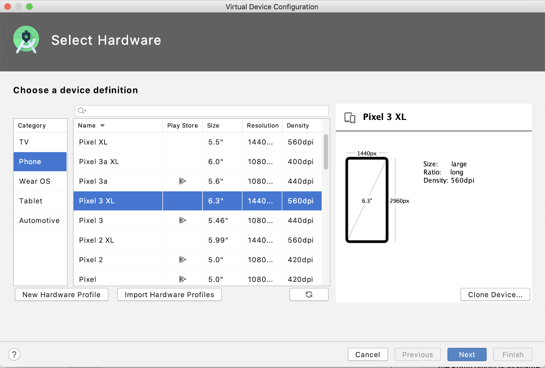
Task: Create a New Hardware Profile
Action: [61, 295]
